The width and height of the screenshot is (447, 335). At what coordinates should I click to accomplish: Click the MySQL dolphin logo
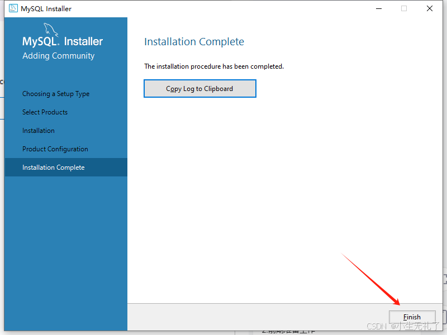coord(51,30)
